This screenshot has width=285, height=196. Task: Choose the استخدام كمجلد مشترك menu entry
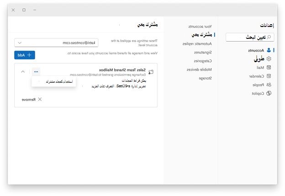[54, 81]
